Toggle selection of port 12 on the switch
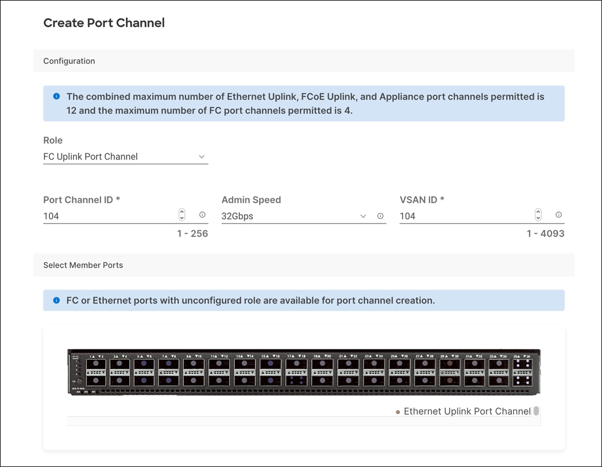The height and width of the screenshot is (467, 602). click(x=219, y=379)
